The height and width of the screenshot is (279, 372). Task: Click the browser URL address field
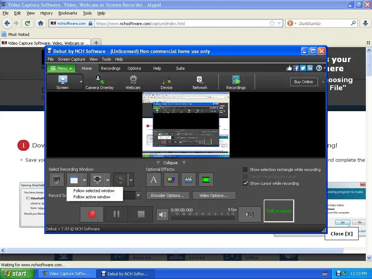click(x=182, y=24)
